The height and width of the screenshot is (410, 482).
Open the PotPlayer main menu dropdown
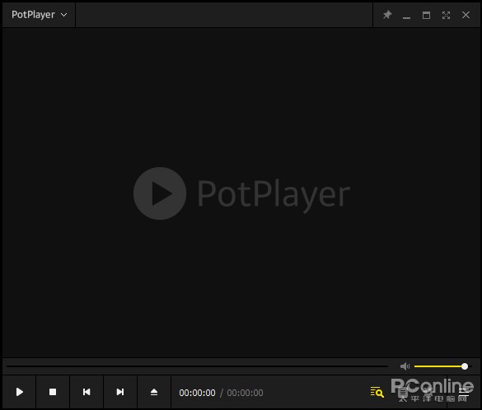pyautogui.click(x=39, y=15)
